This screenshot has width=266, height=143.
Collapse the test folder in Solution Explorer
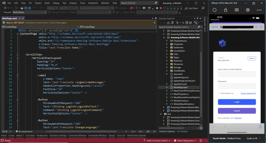click(161, 114)
